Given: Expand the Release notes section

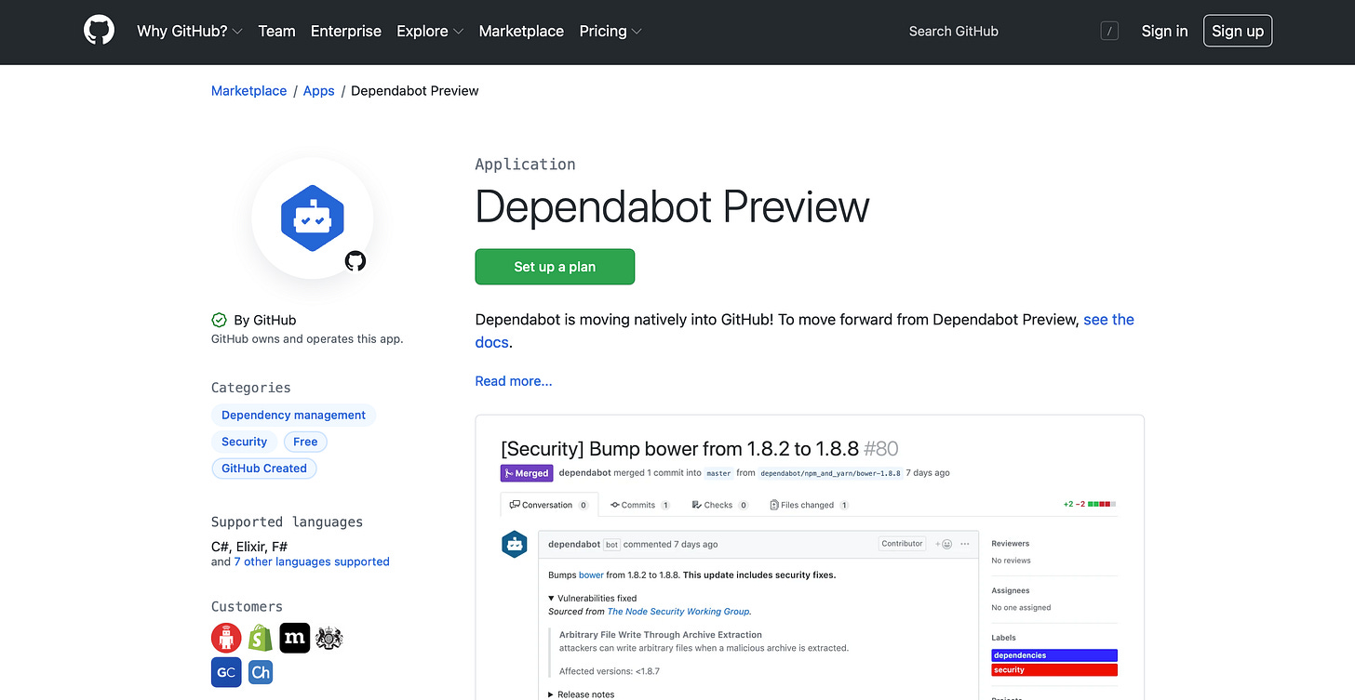Looking at the screenshot, I should [581, 694].
